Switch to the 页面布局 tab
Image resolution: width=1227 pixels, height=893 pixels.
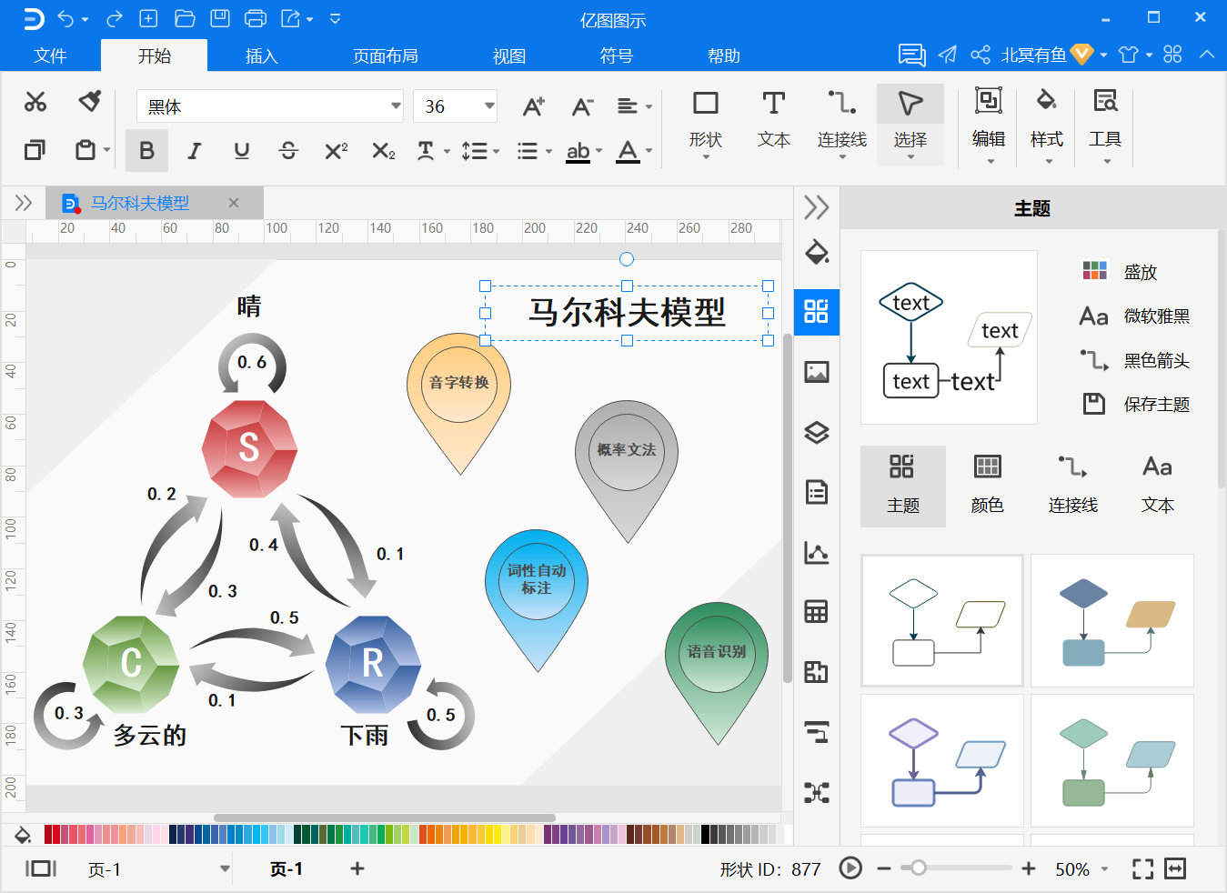pyautogui.click(x=386, y=55)
